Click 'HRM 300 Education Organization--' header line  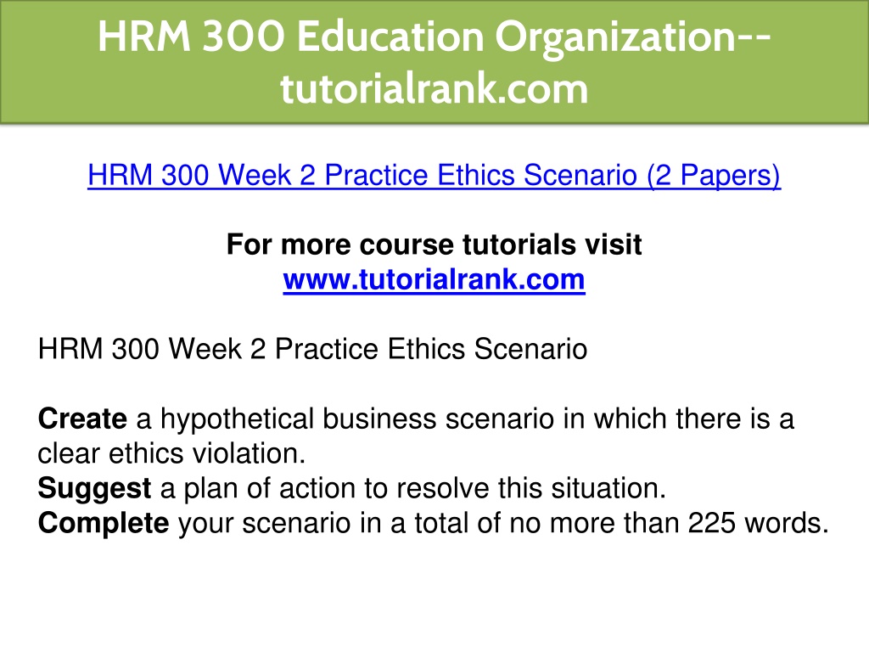tap(434, 37)
